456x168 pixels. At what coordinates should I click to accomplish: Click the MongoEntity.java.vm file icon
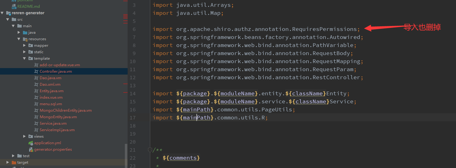[x=36, y=117]
